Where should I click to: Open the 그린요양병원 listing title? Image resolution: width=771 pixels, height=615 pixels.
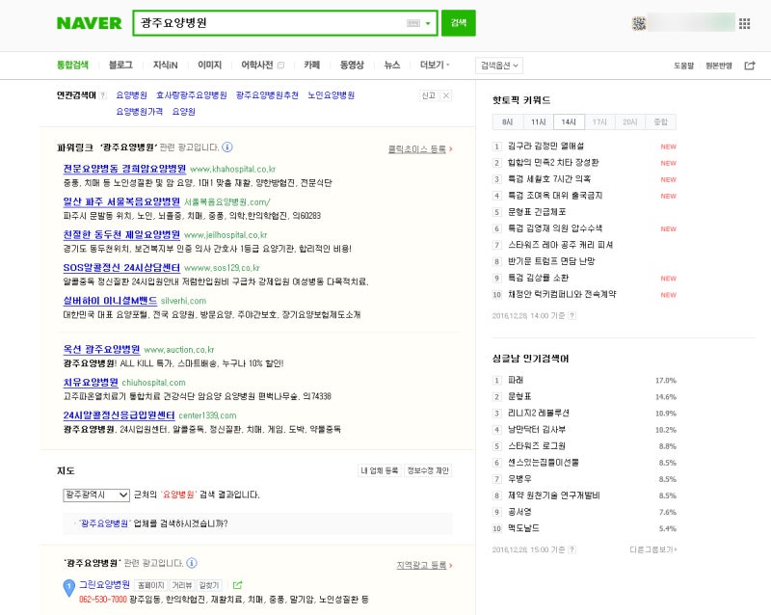(104, 584)
